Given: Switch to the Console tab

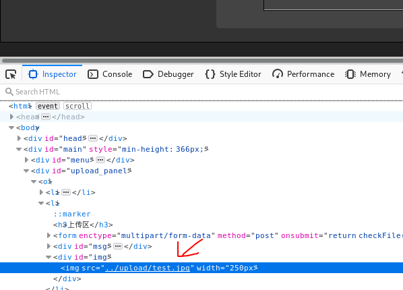Looking at the screenshot, I should point(110,74).
